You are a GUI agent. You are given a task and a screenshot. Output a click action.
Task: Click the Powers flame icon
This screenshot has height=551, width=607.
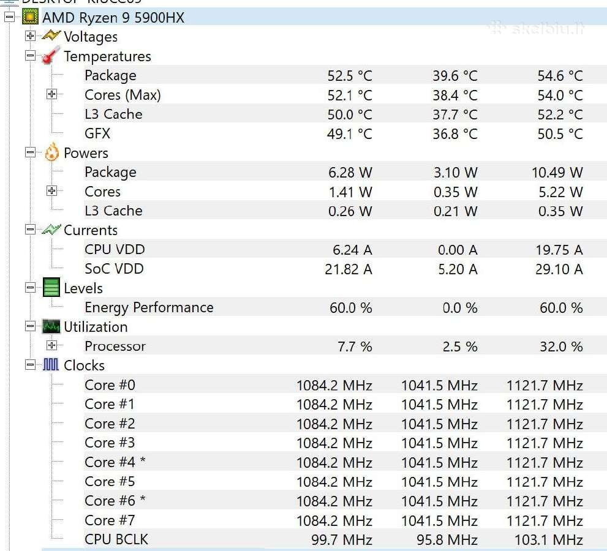coord(51,152)
